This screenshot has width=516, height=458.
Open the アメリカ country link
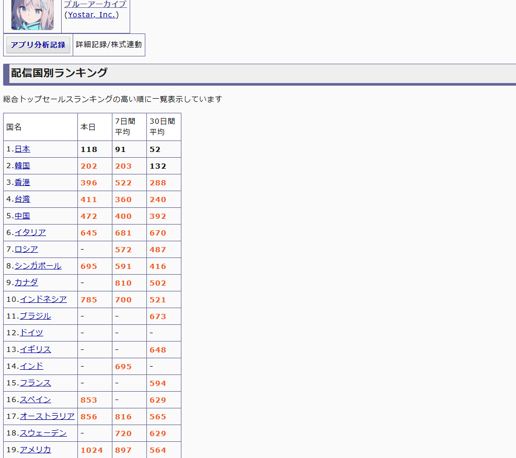(36, 450)
